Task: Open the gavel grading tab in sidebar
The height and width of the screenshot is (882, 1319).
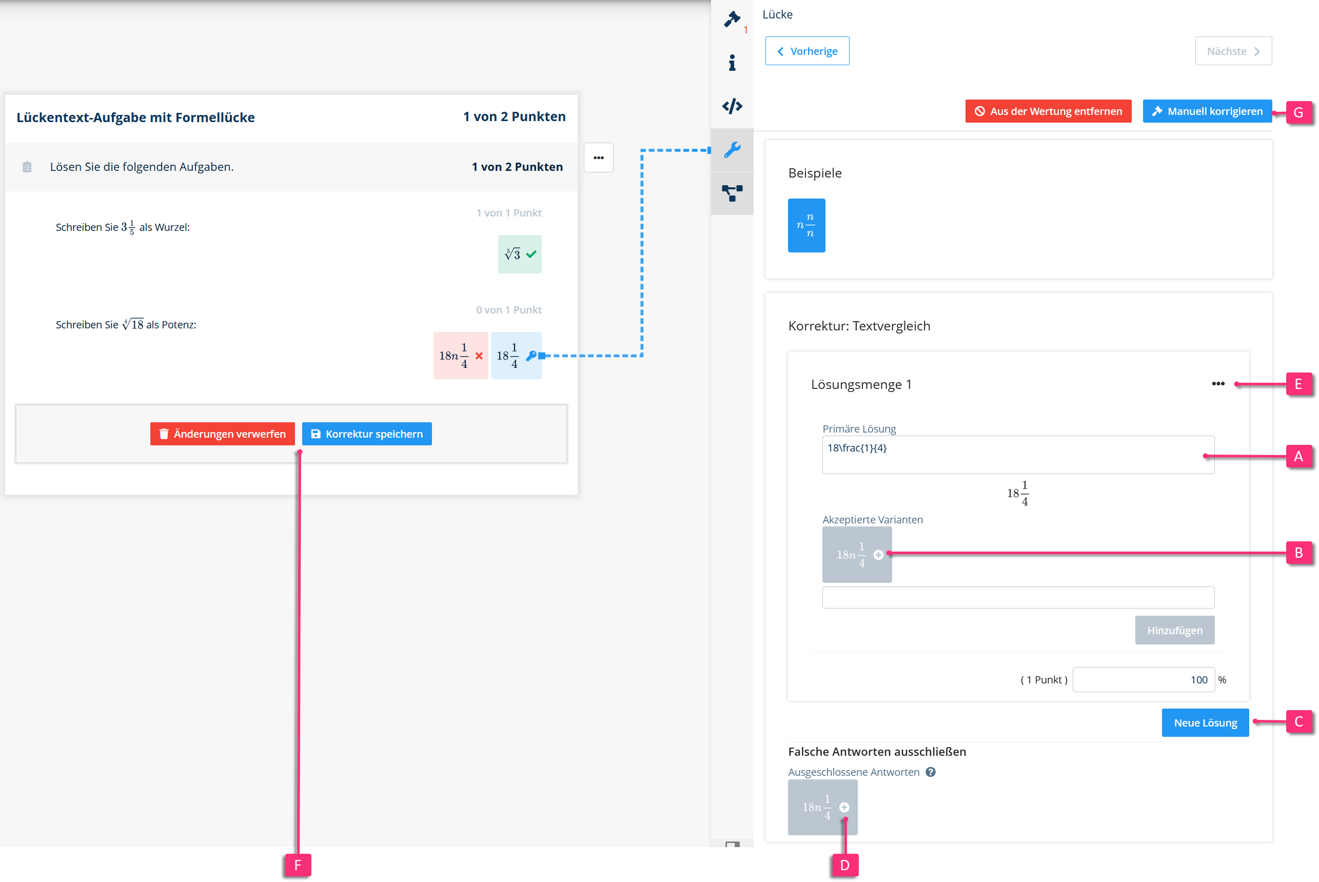Action: (x=732, y=20)
